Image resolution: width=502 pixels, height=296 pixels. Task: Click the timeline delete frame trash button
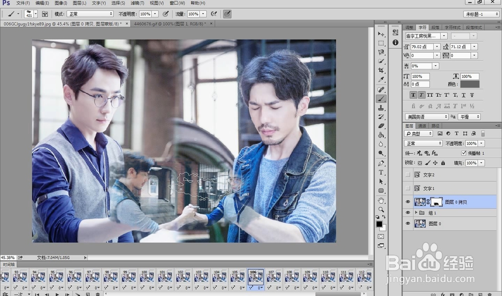coord(98,294)
